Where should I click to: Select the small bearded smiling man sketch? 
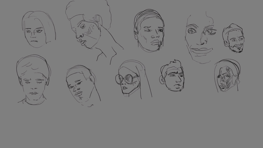pyautogui.click(x=233, y=38)
